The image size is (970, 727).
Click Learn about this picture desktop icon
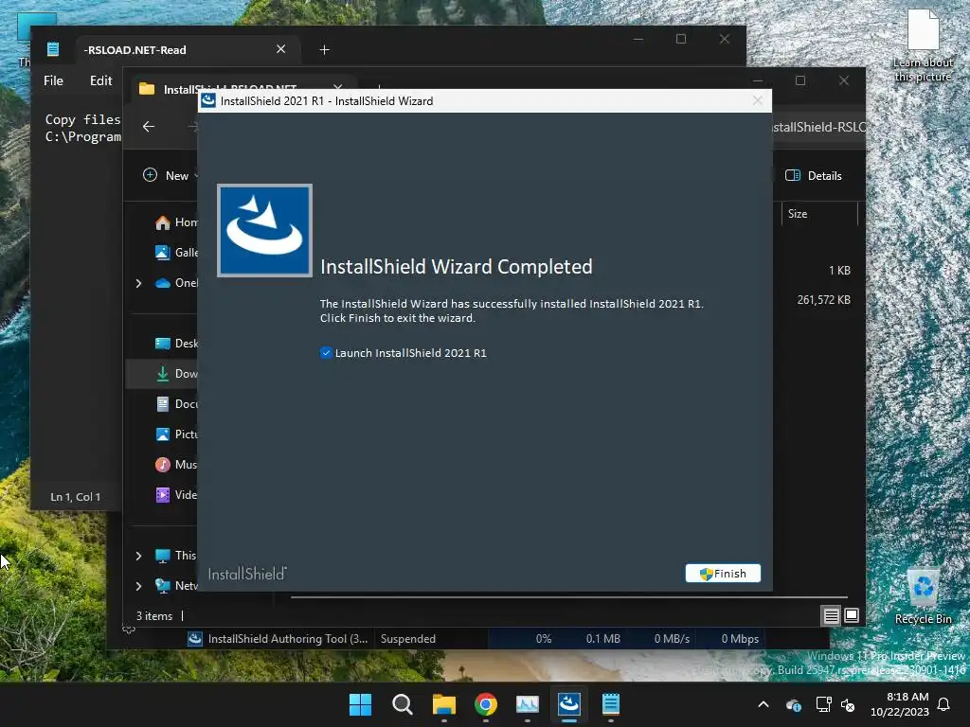923,46
